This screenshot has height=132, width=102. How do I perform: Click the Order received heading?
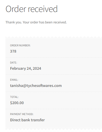[x=31, y=9]
